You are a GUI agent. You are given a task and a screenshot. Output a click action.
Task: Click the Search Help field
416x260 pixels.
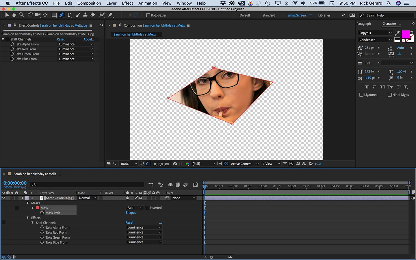coord(387,15)
